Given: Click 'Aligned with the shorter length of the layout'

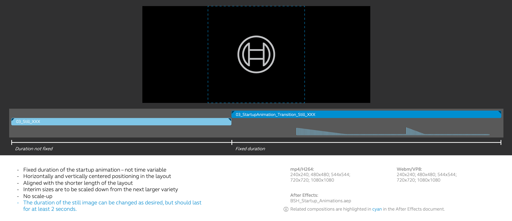Looking at the screenshot, I should (x=78, y=183).
